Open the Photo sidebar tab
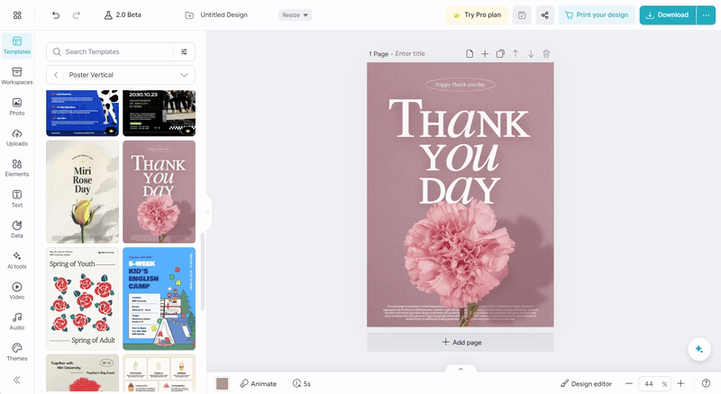Image resolution: width=721 pixels, height=394 pixels. [x=17, y=106]
